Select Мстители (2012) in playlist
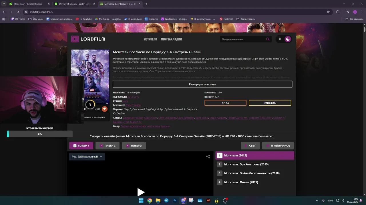The image size is (366, 205). click(255, 155)
